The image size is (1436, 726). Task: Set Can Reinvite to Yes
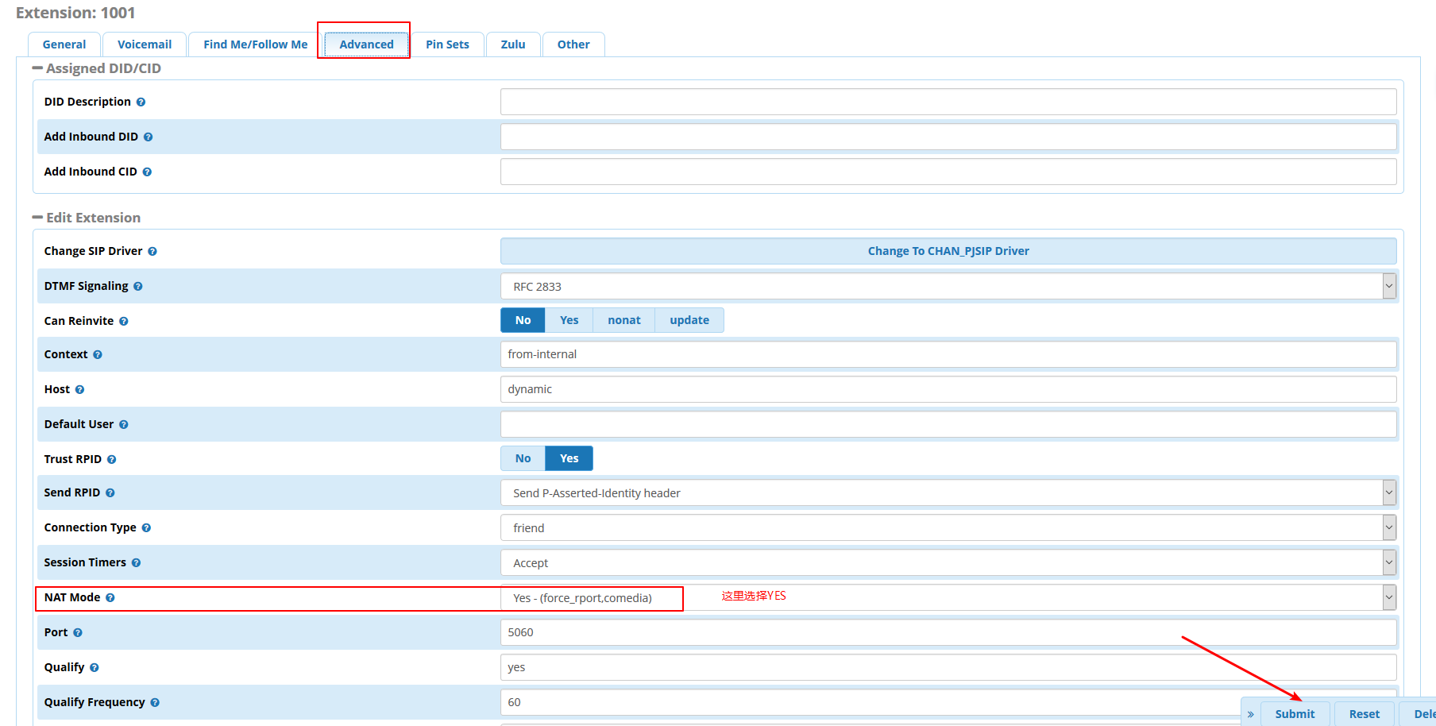tap(569, 320)
